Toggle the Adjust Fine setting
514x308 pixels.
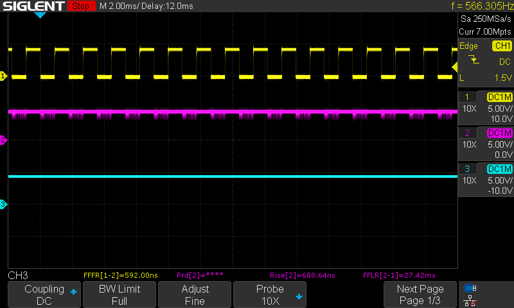[x=195, y=295]
